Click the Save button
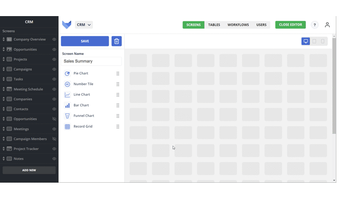Image resolution: width=342 pixels, height=213 pixels. click(85, 41)
